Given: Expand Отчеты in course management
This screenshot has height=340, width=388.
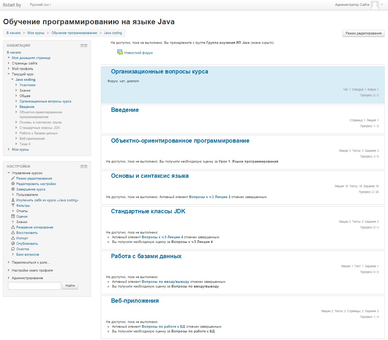Looking at the screenshot, I should pyautogui.click(x=13, y=211).
